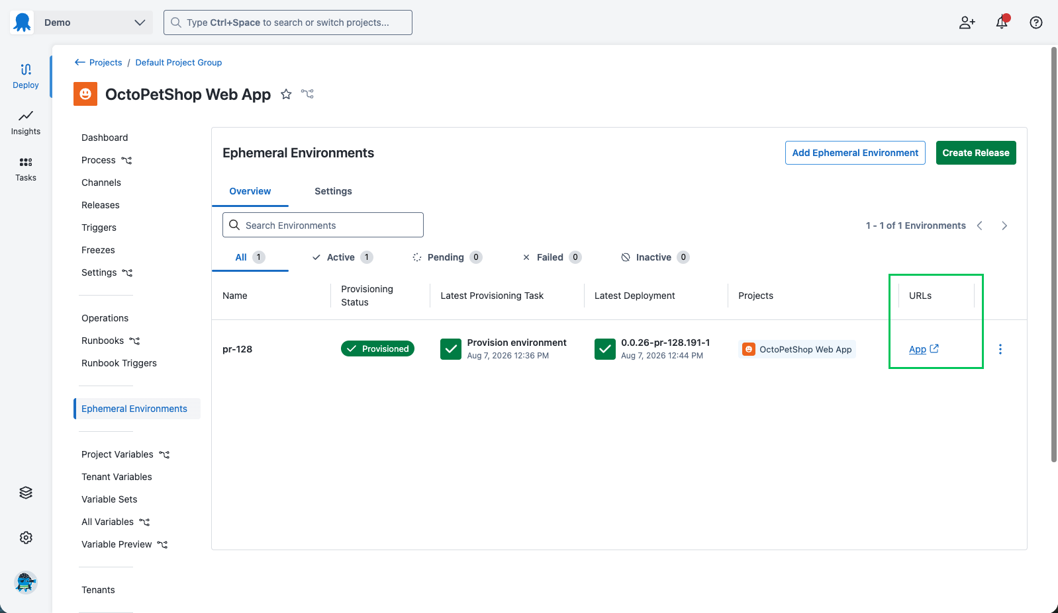This screenshot has width=1058, height=613.
Task: Open the App URL link for pr-128
Action: (x=918, y=349)
